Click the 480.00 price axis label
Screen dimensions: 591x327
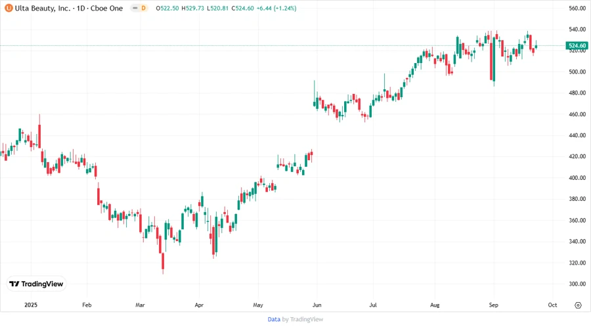[577, 93]
